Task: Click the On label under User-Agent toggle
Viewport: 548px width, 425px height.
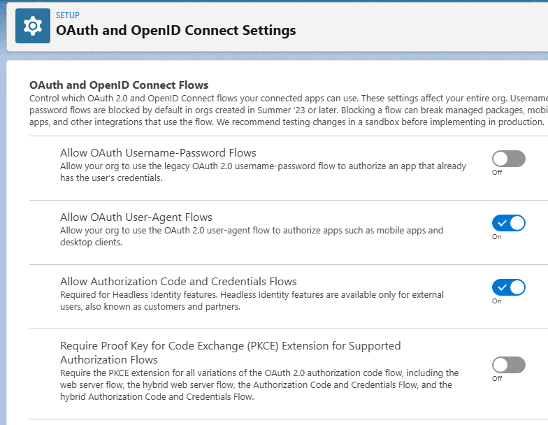Action: (x=496, y=237)
